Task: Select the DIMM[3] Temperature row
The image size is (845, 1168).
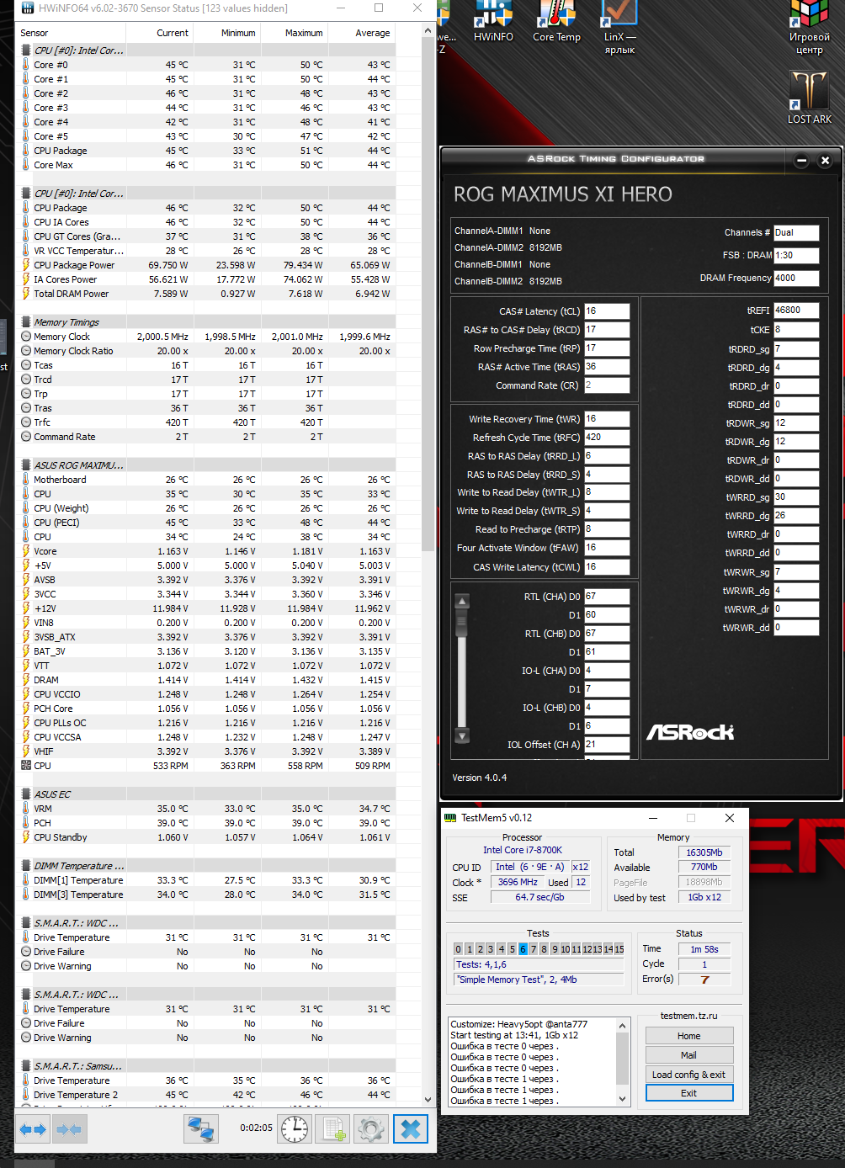Action: [205, 895]
